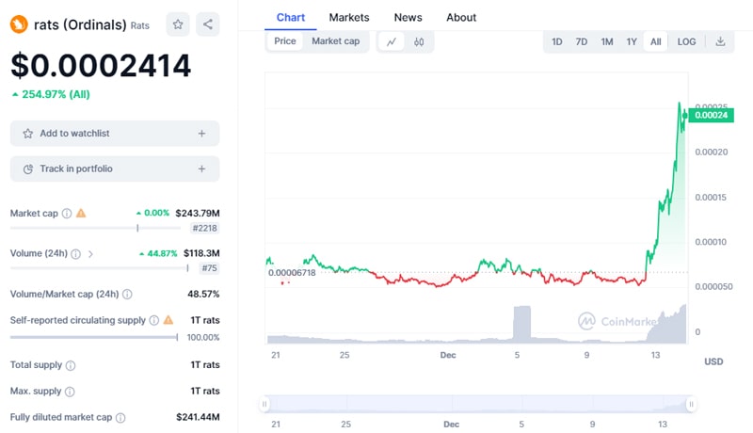The width and height of the screenshot is (753, 433).
Task: Click plus icon on Track in portfolio
Action: tap(201, 169)
